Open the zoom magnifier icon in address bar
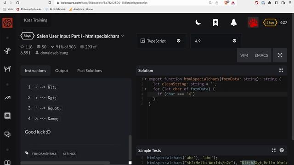The image size is (294, 165). 210,3
